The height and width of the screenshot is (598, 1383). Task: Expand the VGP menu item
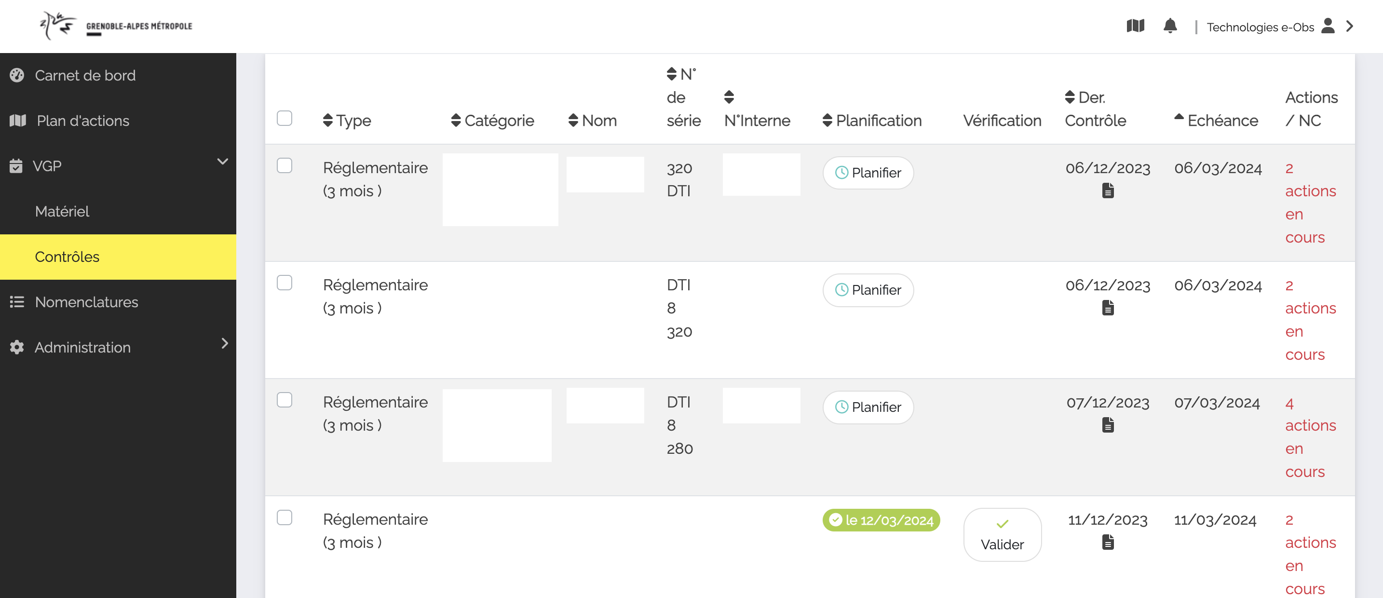(118, 166)
